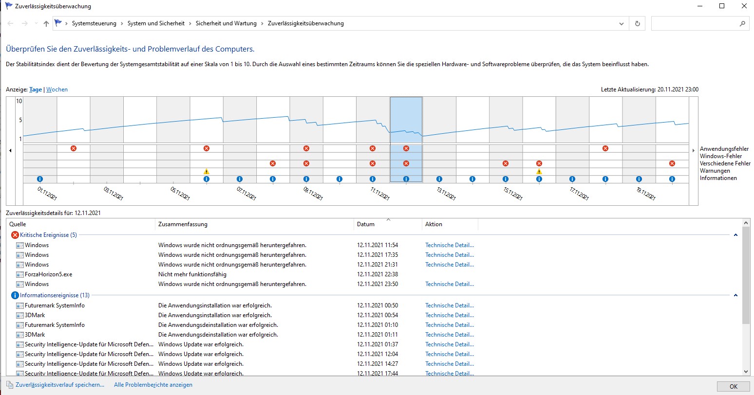Image resolution: width=754 pixels, height=395 pixels.
Task: Go back with the back arrow
Action: tap(10, 23)
